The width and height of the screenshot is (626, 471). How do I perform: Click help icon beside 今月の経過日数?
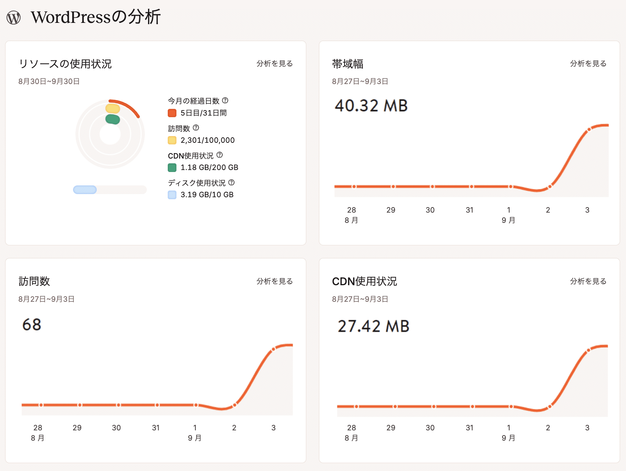[x=225, y=101]
